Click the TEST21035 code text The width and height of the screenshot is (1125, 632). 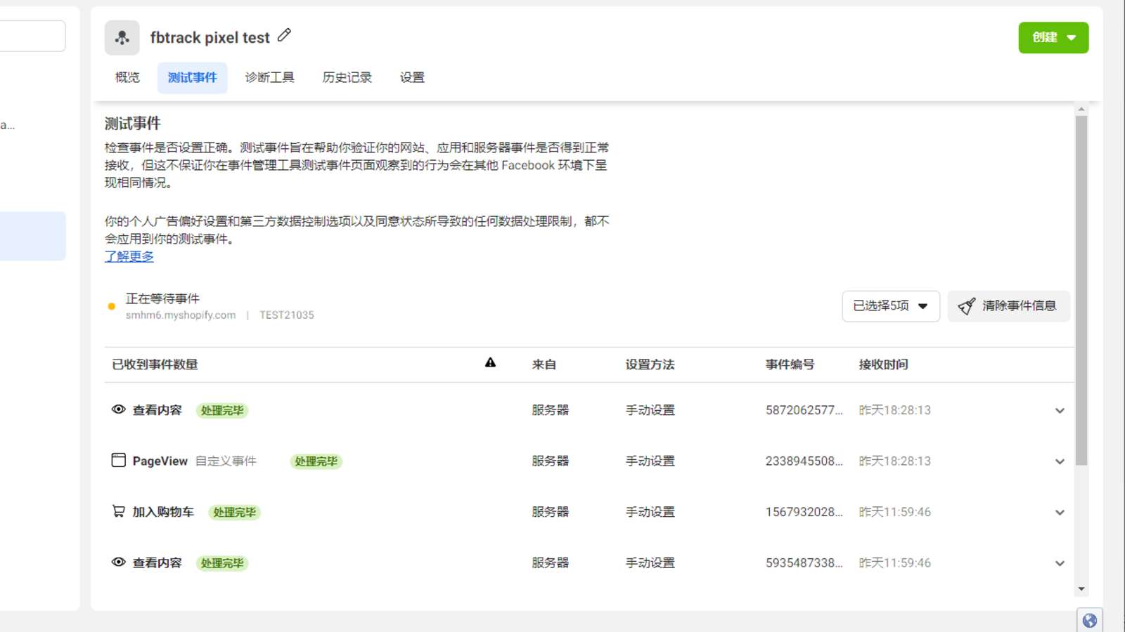[x=287, y=315]
